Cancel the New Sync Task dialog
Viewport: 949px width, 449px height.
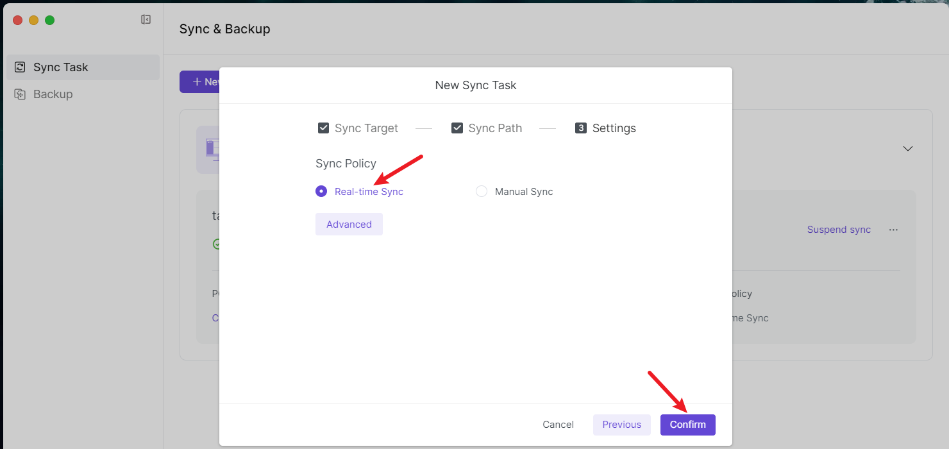point(558,425)
